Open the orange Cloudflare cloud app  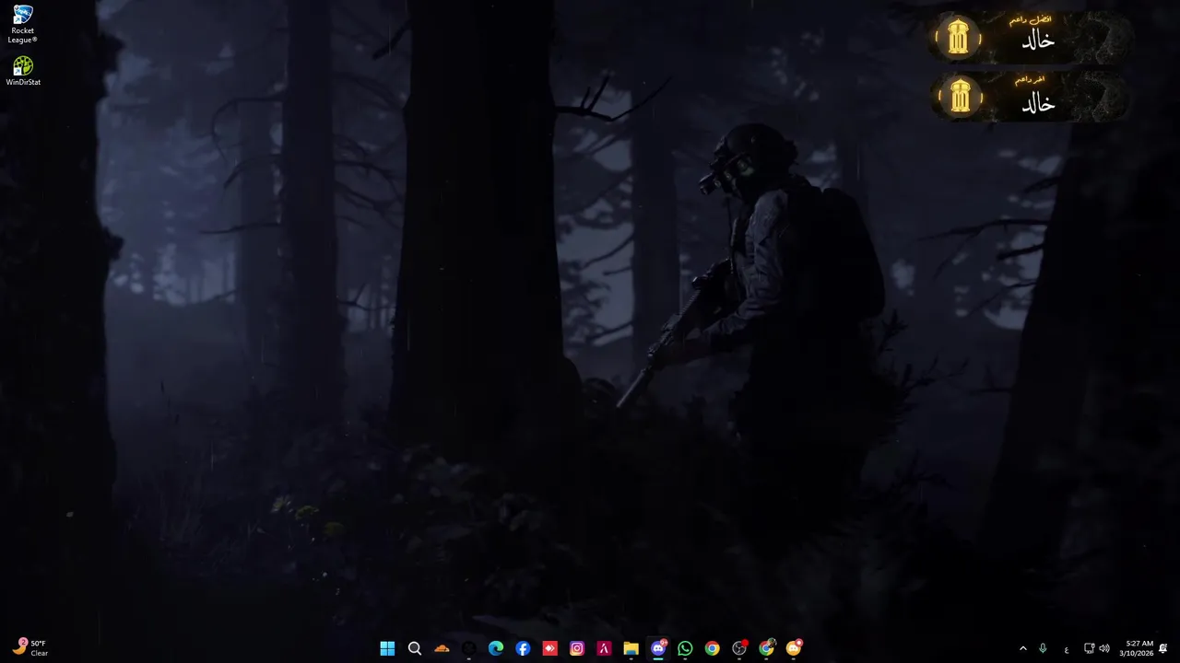(442, 648)
